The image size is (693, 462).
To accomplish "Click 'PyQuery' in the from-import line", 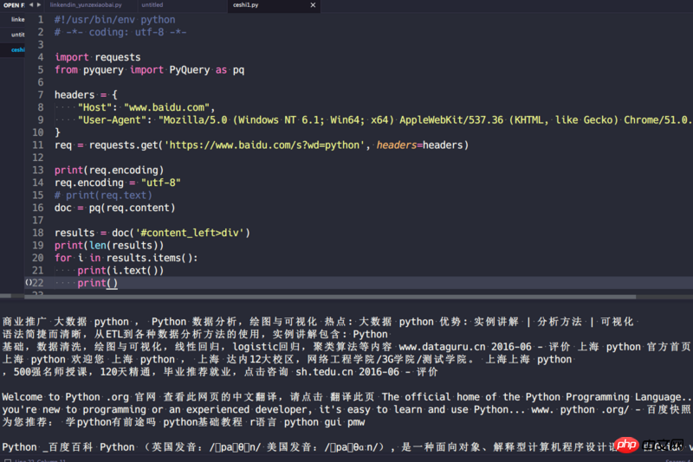I will [x=190, y=70].
